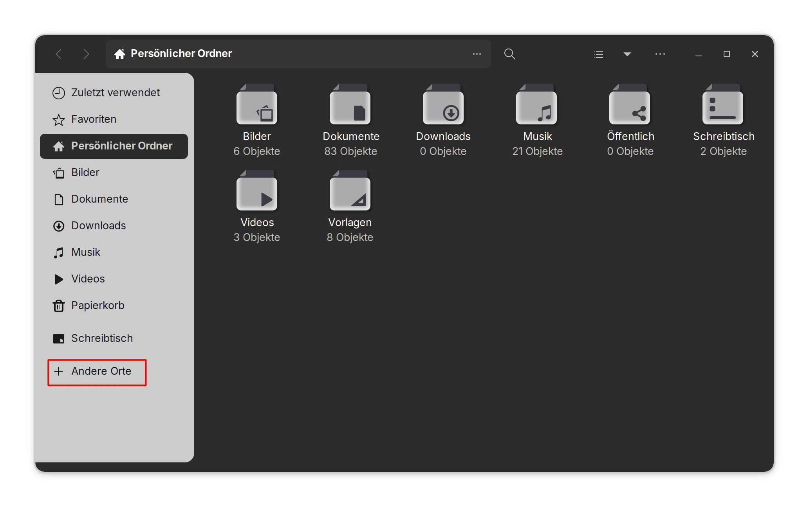Viewport: 809px width, 507px height.
Task: Click the '2 Objekte' count text
Action: point(724,151)
